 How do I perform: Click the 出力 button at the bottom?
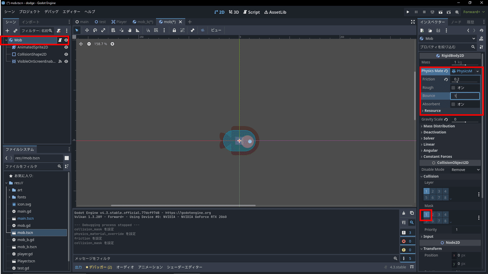click(x=78, y=267)
